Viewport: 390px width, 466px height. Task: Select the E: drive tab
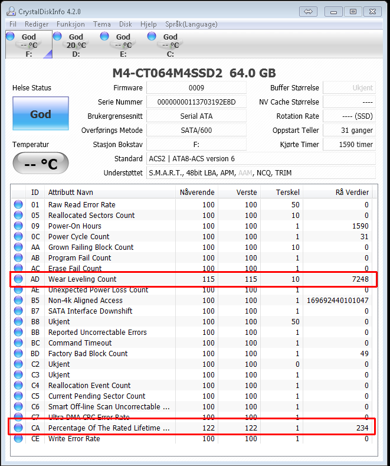[x=123, y=44]
